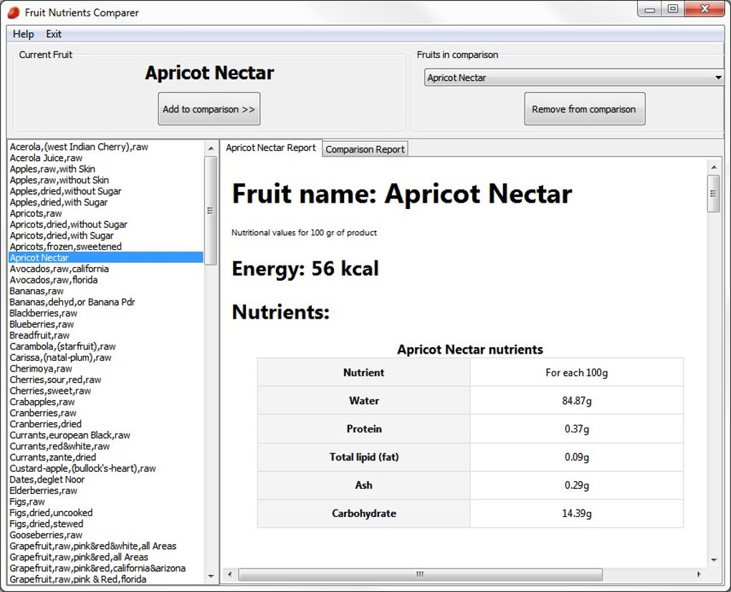Click the strawberry app icon in title bar

14,13
